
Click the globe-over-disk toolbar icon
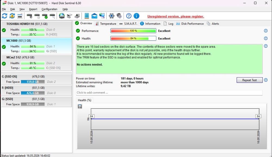click(62, 16)
